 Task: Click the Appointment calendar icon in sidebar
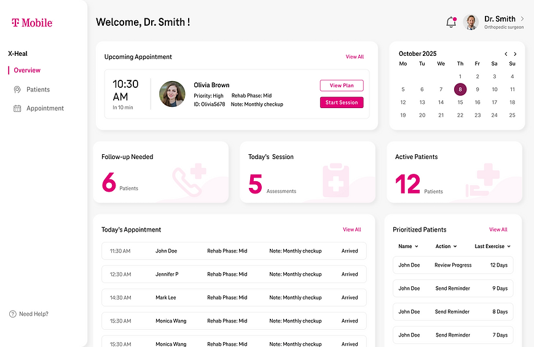tap(17, 108)
